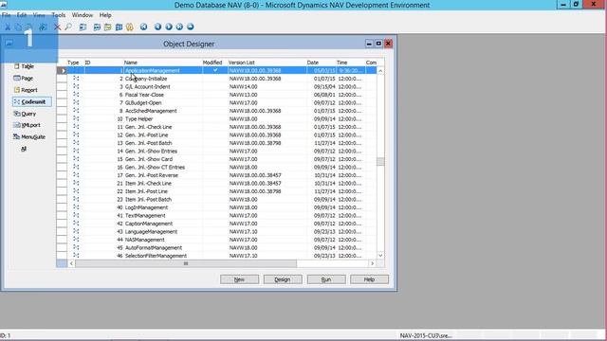Select the TextManagement codeunit name
The height and width of the screenshot is (341, 607).
145,215
